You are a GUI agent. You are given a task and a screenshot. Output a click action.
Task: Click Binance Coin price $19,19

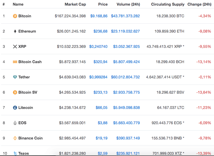(102, 138)
